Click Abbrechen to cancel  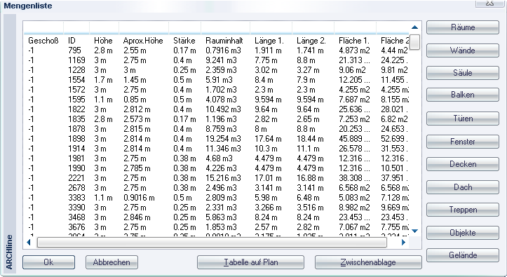click(111, 262)
